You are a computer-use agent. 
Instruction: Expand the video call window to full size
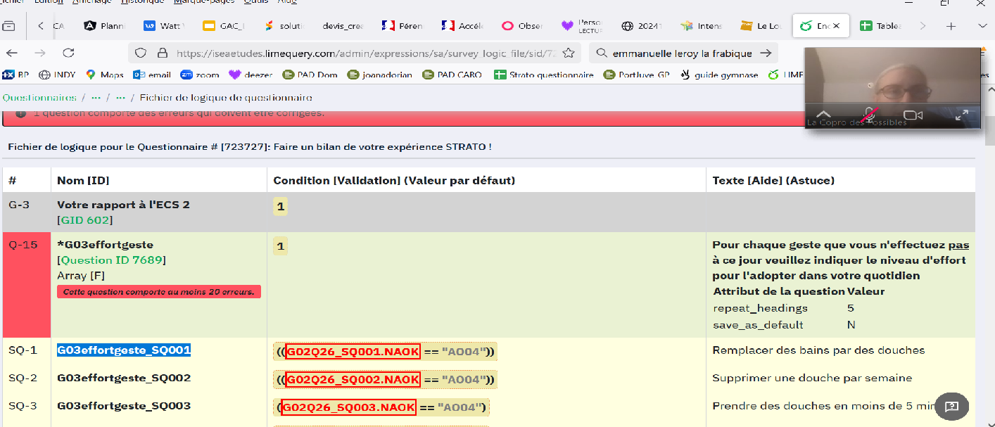pyautogui.click(x=962, y=115)
